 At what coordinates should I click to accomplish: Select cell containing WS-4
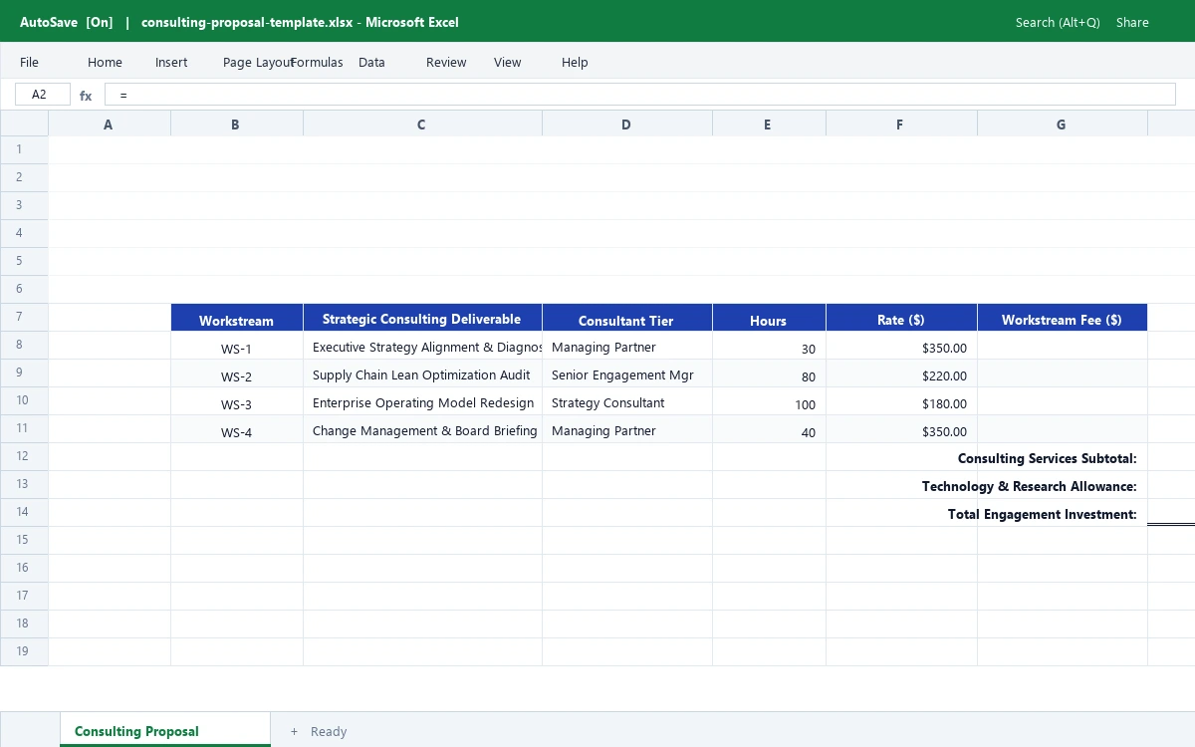[237, 429]
